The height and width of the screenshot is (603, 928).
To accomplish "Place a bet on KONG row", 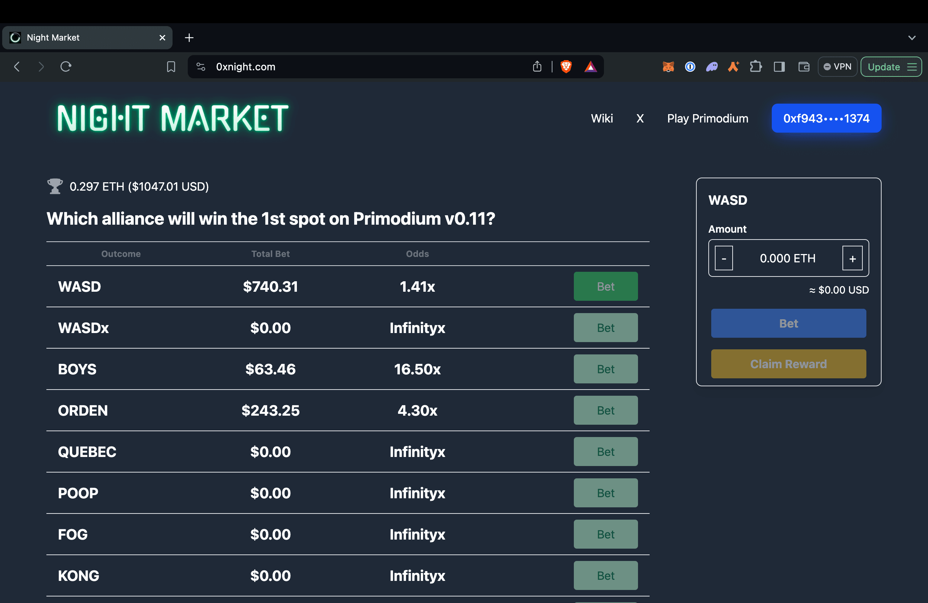I will point(605,576).
